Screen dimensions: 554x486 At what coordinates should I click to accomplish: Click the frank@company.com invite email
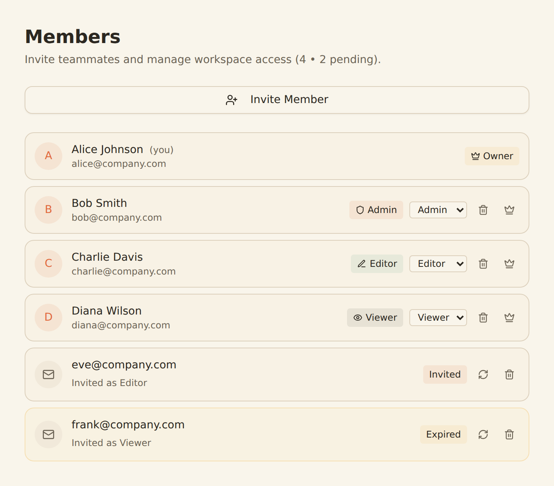point(128,425)
